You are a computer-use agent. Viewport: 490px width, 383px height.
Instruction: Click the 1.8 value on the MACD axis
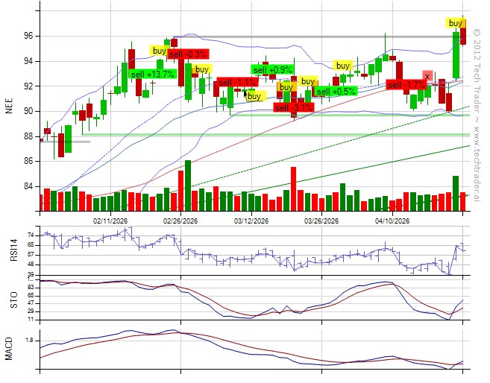tap(28, 340)
